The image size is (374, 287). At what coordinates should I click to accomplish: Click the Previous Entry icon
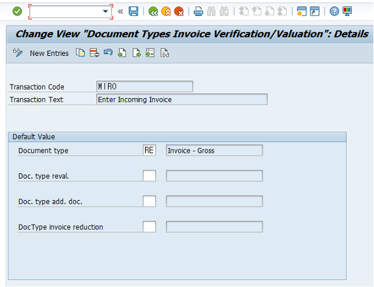pyautogui.click(x=122, y=53)
